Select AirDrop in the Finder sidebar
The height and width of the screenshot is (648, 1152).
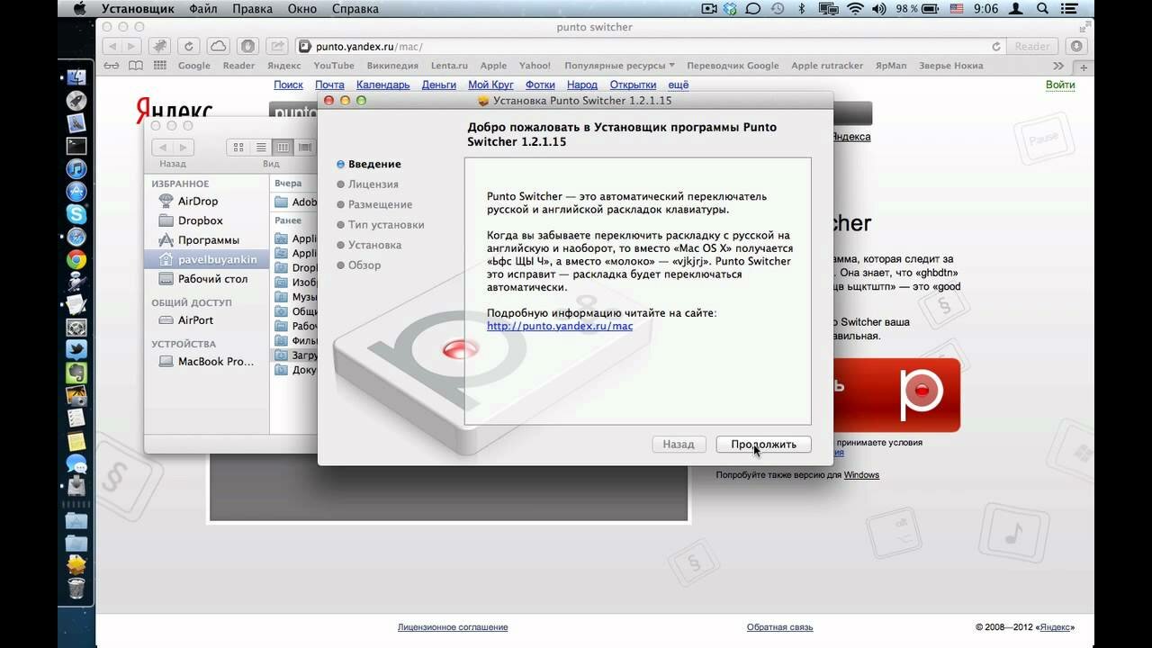pos(198,201)
